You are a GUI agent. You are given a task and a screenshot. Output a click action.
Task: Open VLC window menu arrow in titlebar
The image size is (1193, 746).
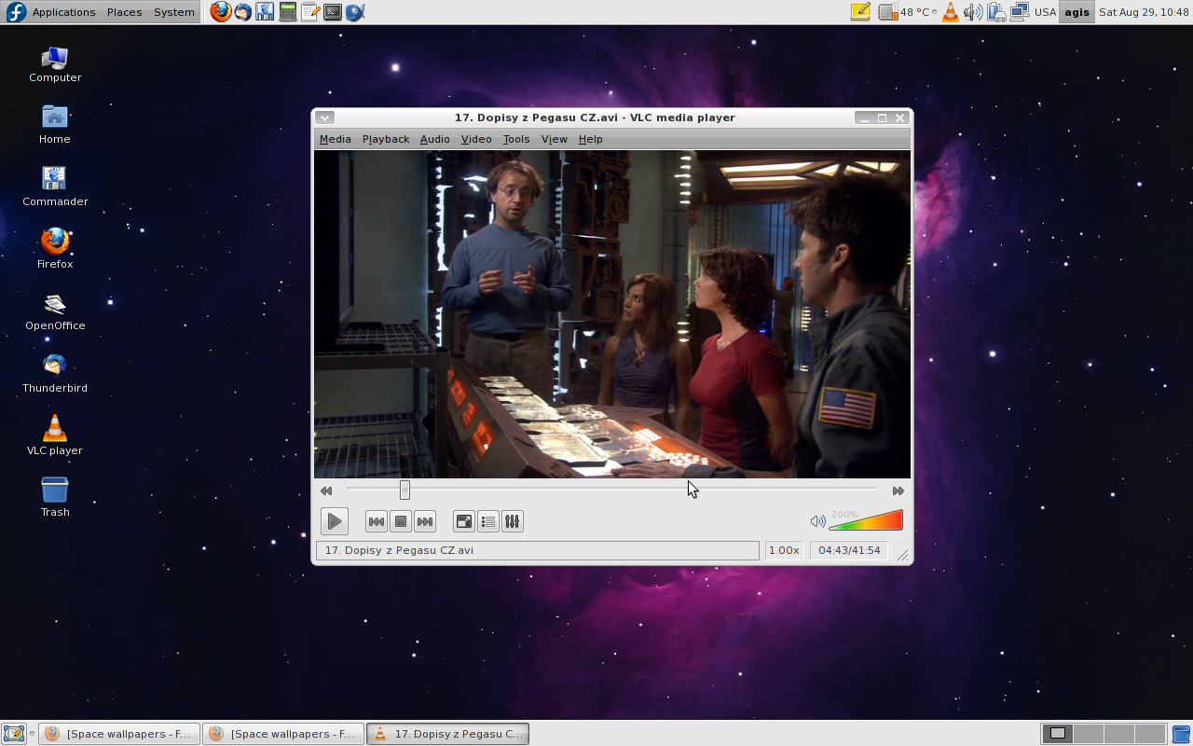(324, 117)
